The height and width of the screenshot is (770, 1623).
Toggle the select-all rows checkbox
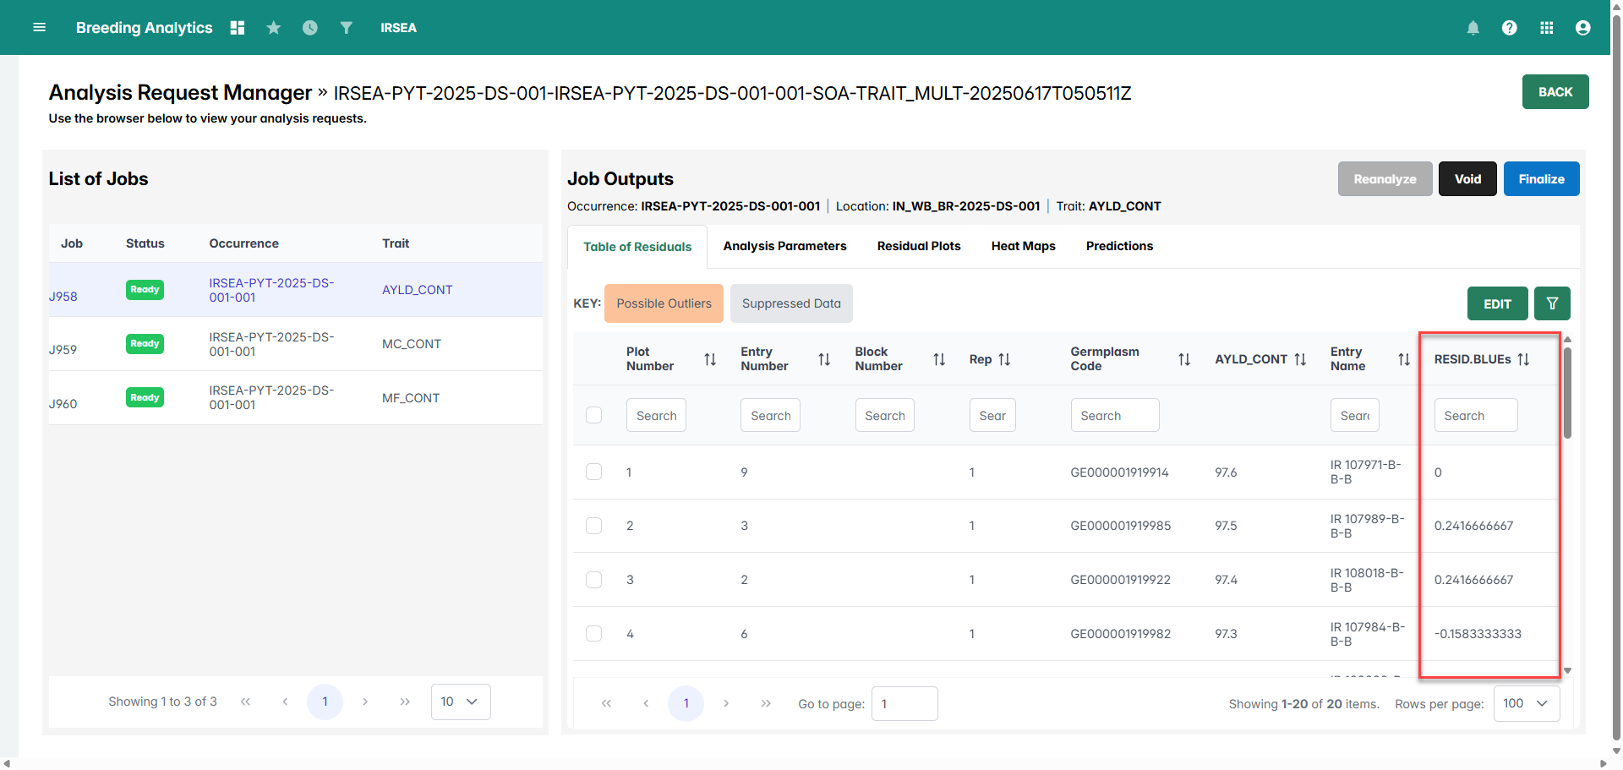tap(594, 415)
